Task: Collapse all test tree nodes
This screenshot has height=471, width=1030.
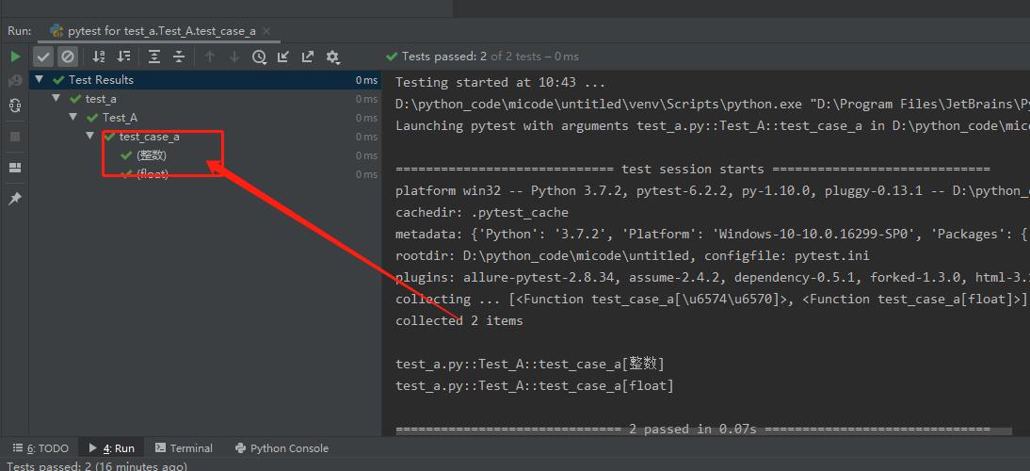Action: pos(179,57)
